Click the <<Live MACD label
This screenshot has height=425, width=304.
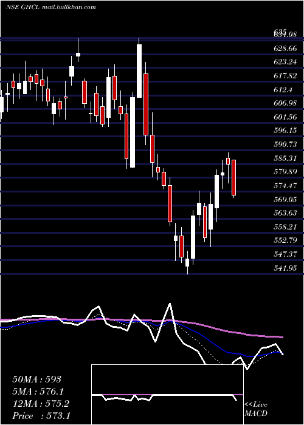click(256, 409)
